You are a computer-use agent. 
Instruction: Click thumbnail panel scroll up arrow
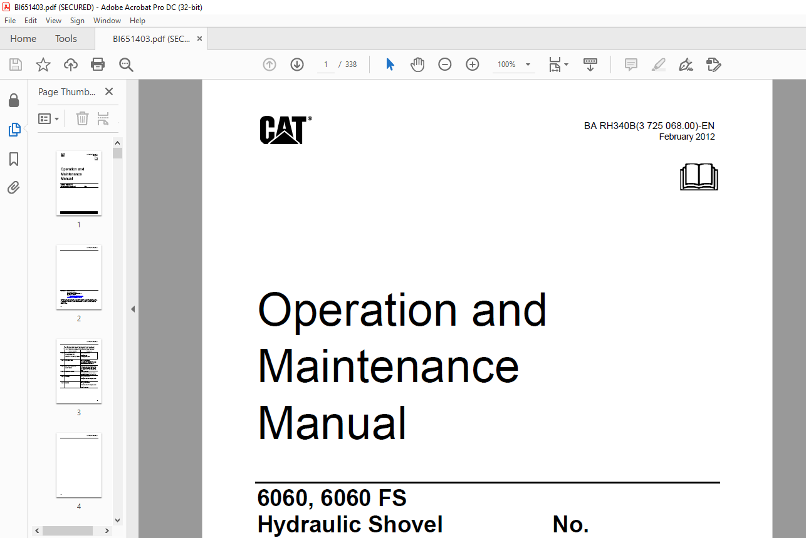pos(118,143)
